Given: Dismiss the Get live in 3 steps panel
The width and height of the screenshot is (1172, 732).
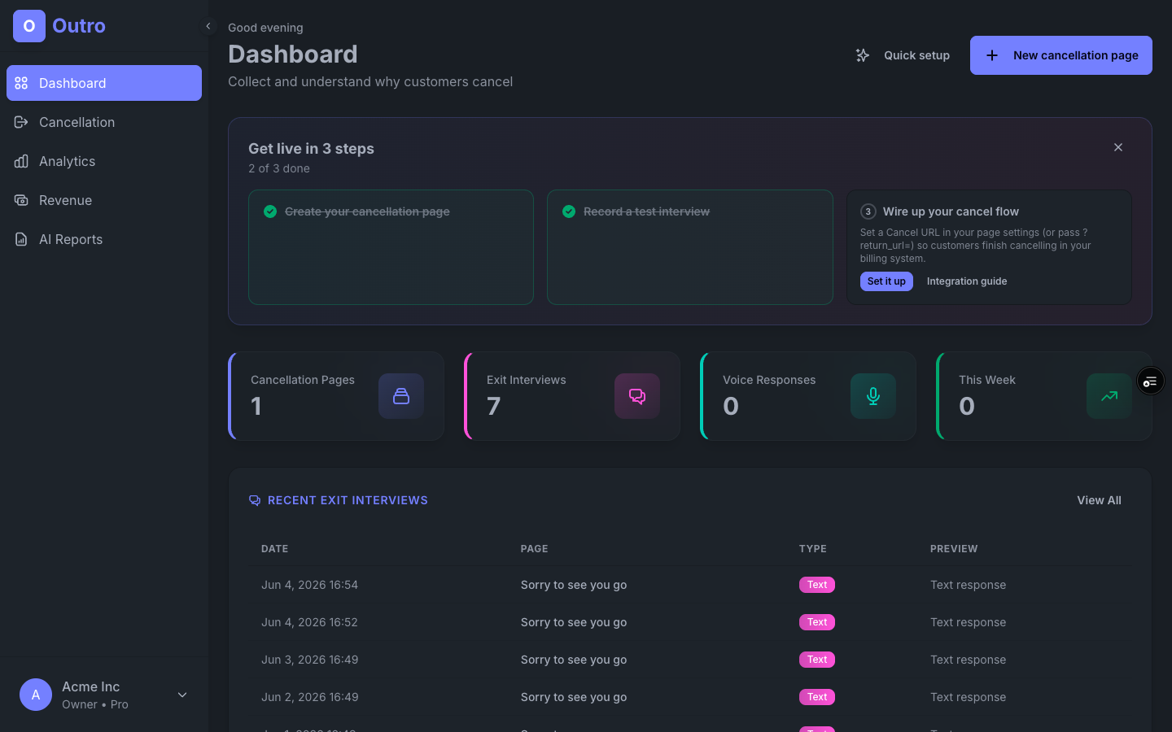Looking at the screenshot, I should pos(1118,147).
